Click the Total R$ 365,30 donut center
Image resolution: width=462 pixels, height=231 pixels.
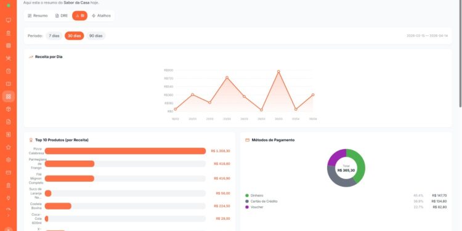click(346, 168)
